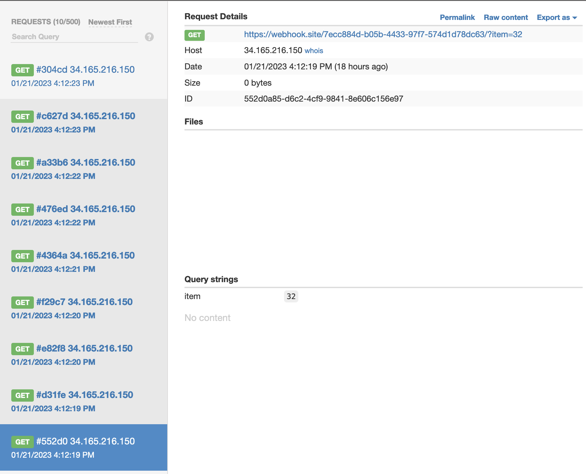The width and height of the screenshot is (586, 474).
Task: Select request #476ed in the list
Action: (86, 209)
